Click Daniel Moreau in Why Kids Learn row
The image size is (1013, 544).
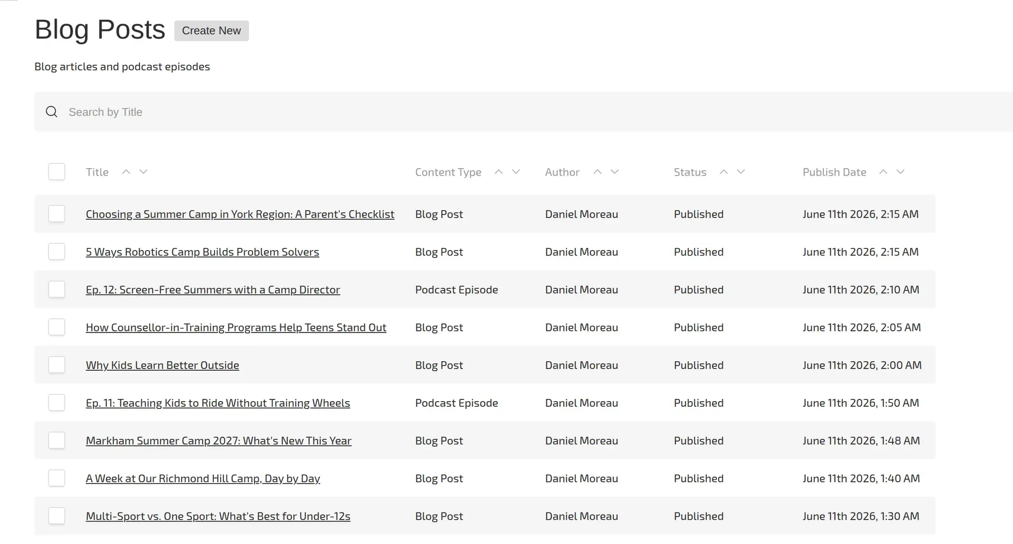click(x=581, y=365)
